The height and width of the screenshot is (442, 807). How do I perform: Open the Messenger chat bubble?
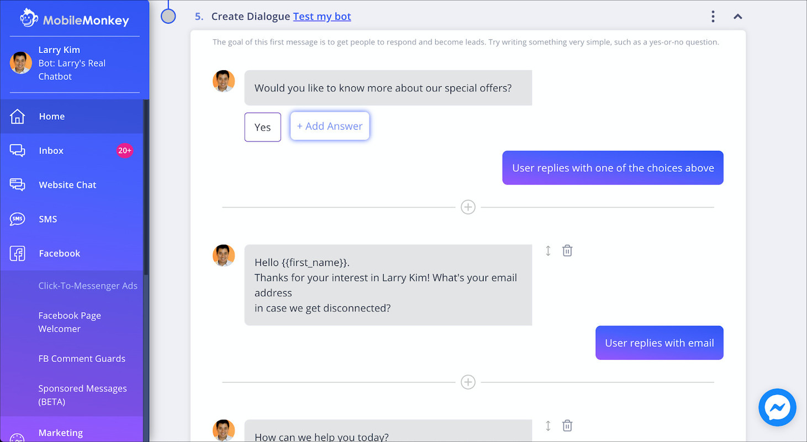coord(777,407)
